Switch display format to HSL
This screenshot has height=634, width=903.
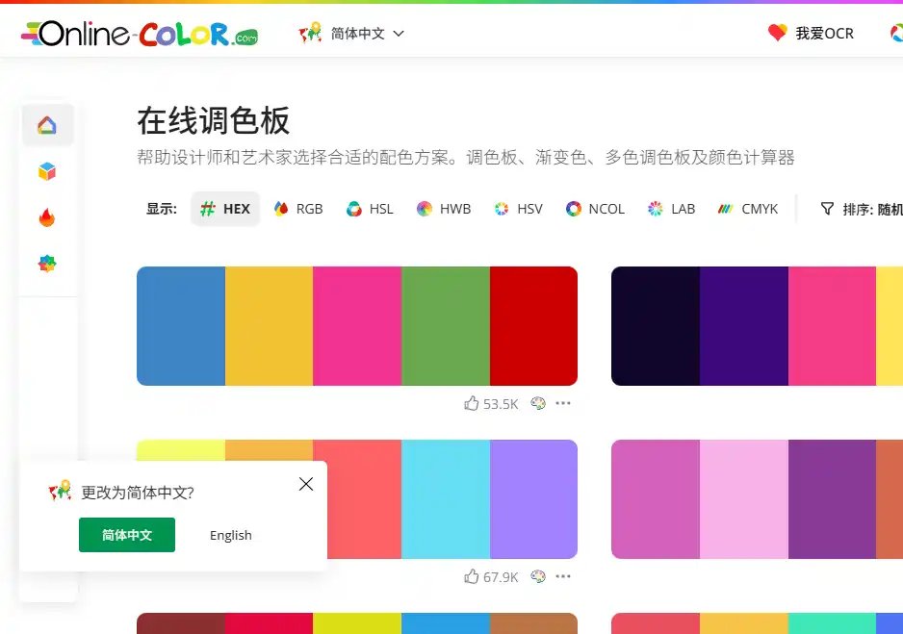(370, 209)
